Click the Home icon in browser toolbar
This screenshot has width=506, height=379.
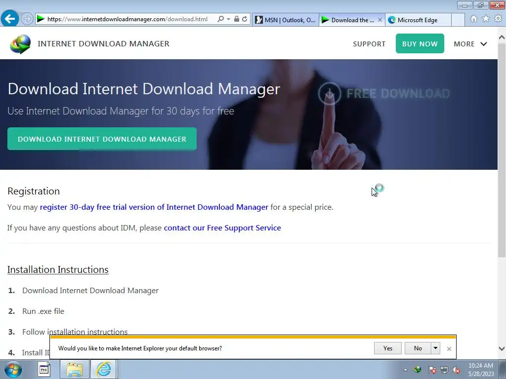tap(474, 19)
